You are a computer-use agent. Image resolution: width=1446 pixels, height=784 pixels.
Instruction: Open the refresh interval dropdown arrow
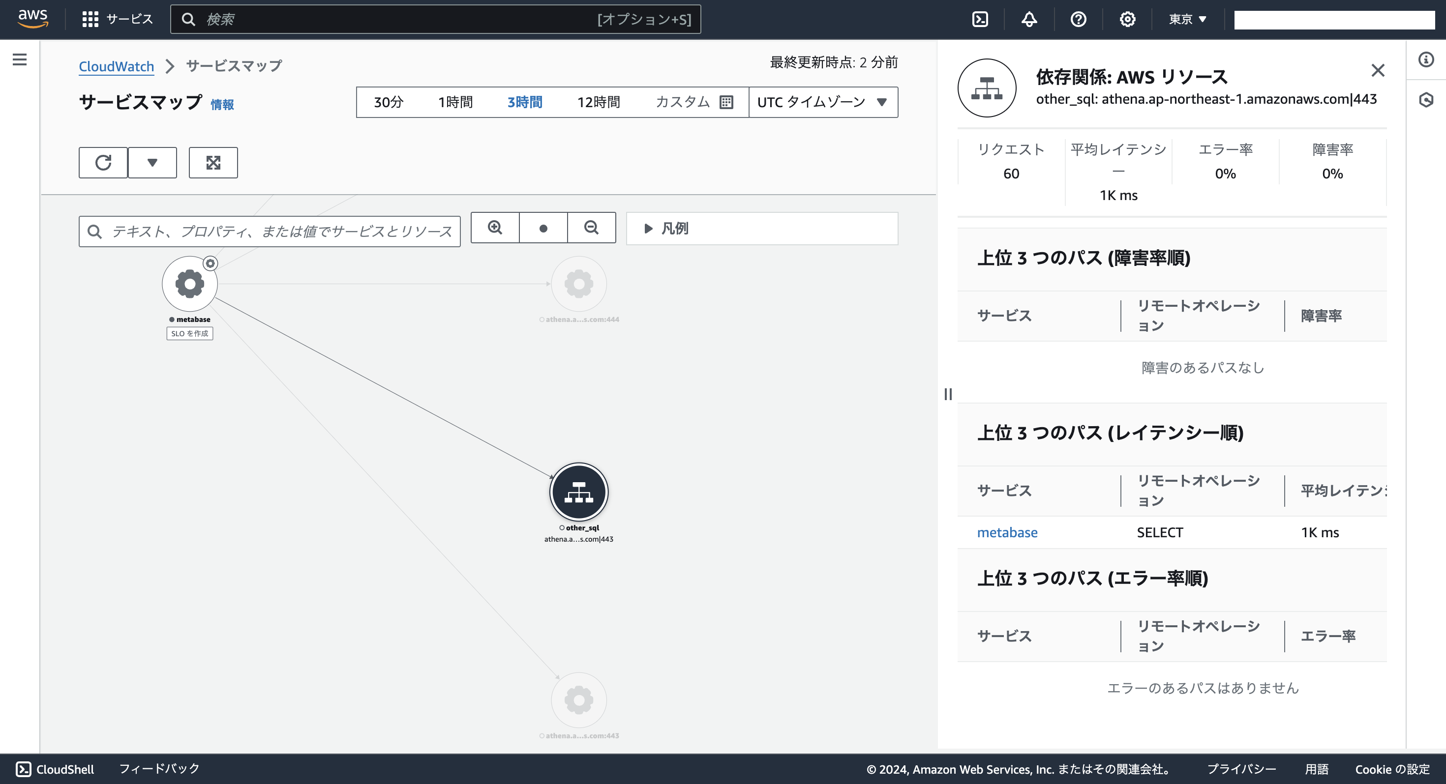click(152, 163)
